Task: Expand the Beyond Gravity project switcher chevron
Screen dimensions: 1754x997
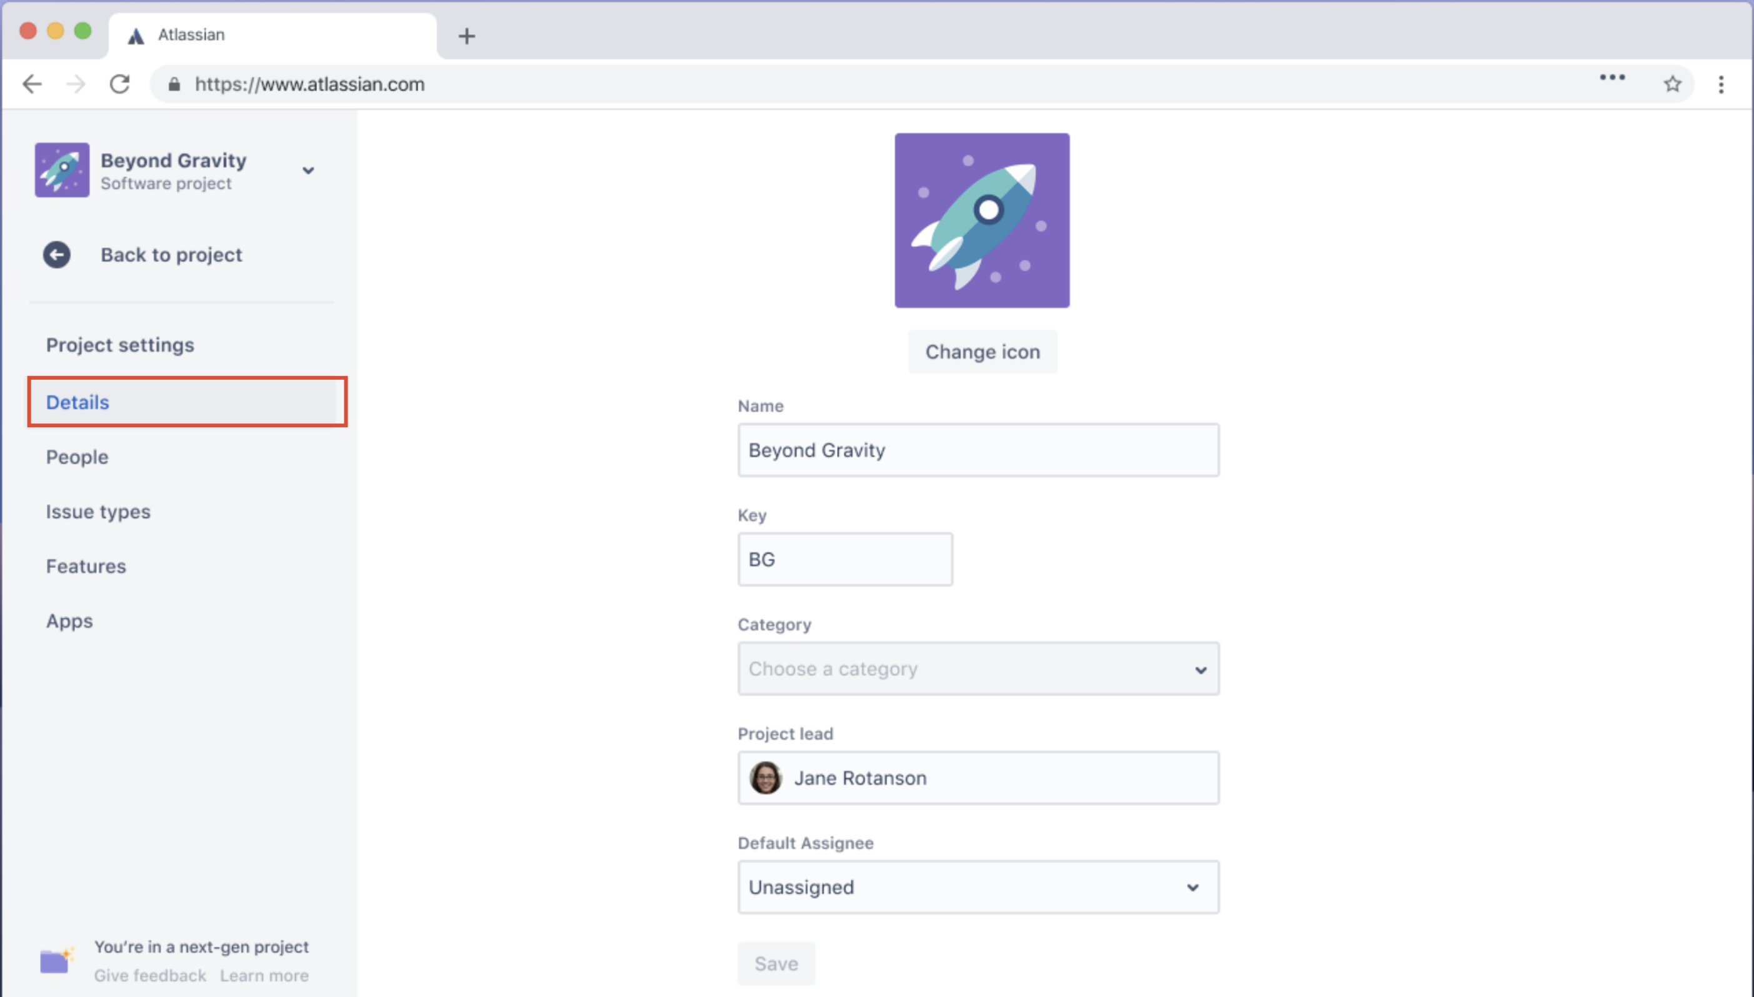Action: (308, 171)
